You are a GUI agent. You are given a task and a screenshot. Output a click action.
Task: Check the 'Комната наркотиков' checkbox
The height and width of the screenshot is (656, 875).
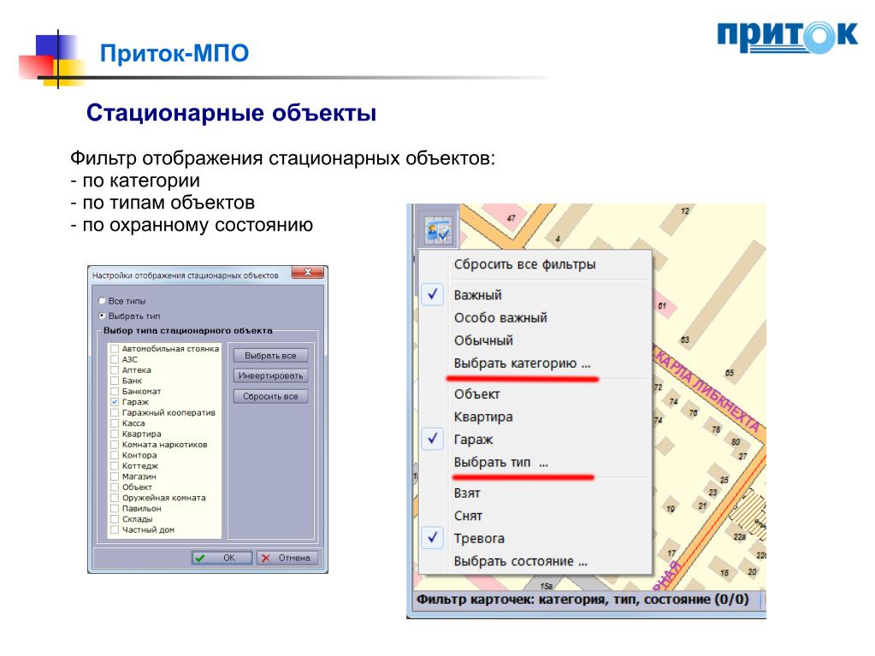(115, 445)
